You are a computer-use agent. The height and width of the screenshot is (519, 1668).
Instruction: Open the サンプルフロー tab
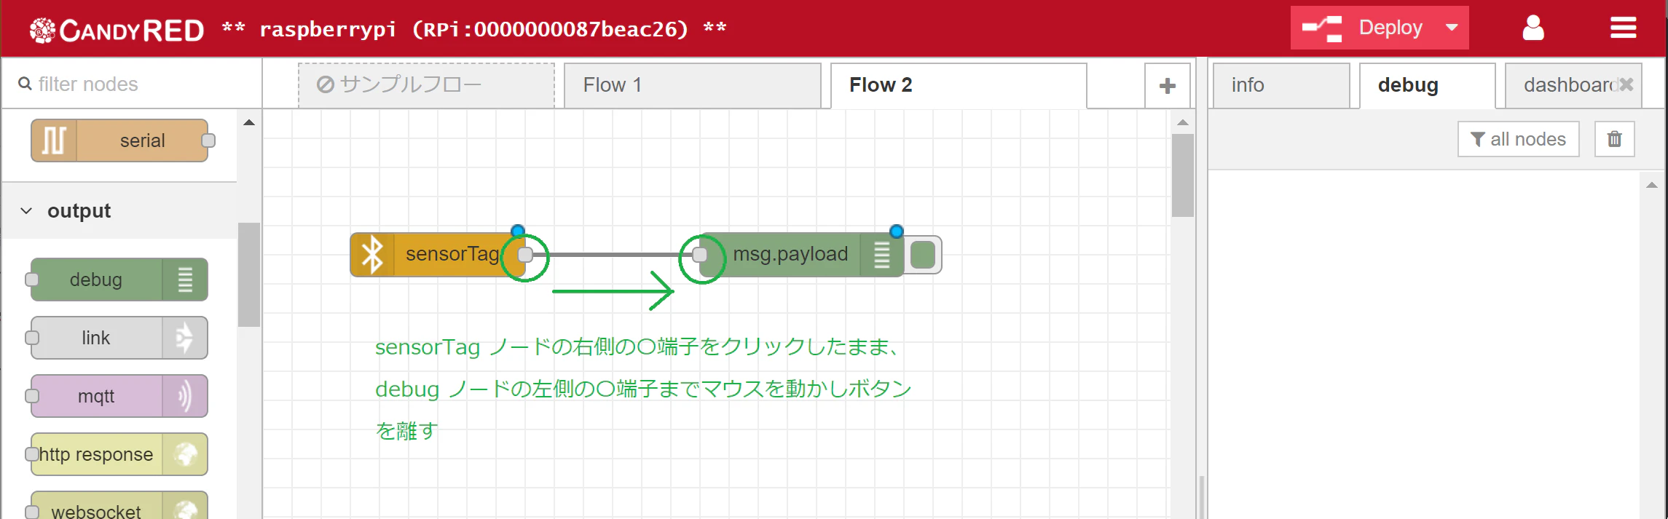point(426,86)
